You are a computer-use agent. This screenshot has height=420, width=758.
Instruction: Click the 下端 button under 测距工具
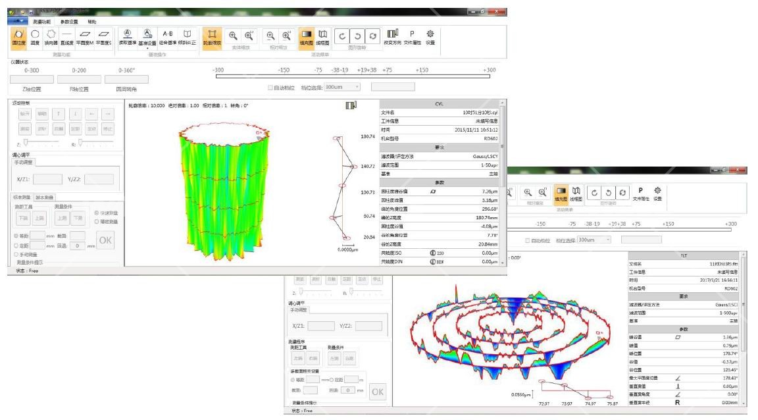24,218
